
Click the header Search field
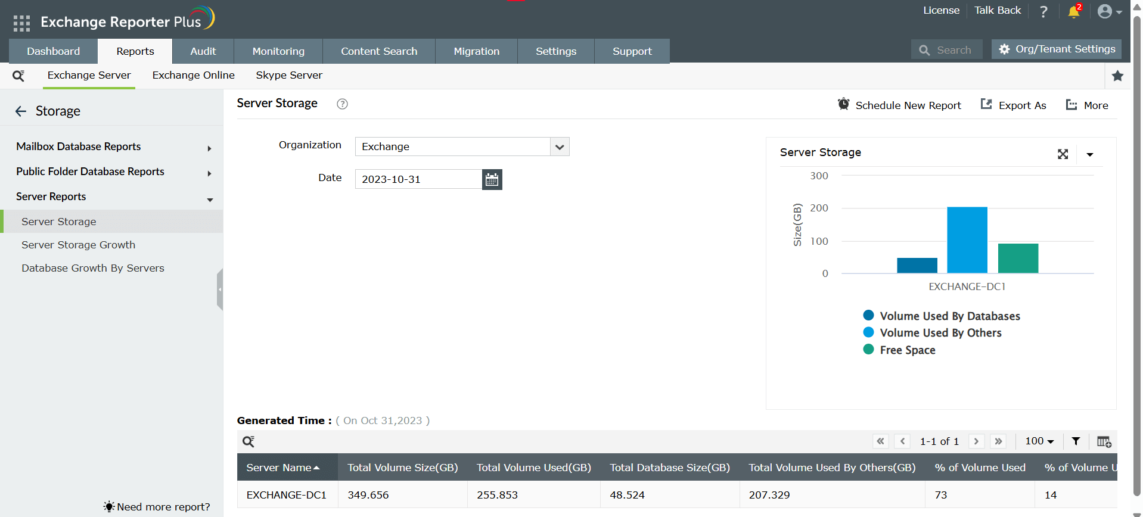[x=946, y=50]
